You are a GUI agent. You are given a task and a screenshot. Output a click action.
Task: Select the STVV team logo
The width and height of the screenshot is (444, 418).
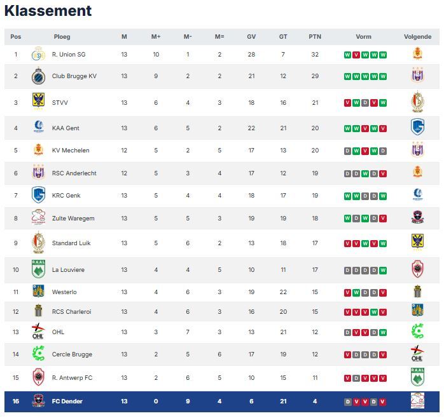pyautogui.click(x=38, y=102)
